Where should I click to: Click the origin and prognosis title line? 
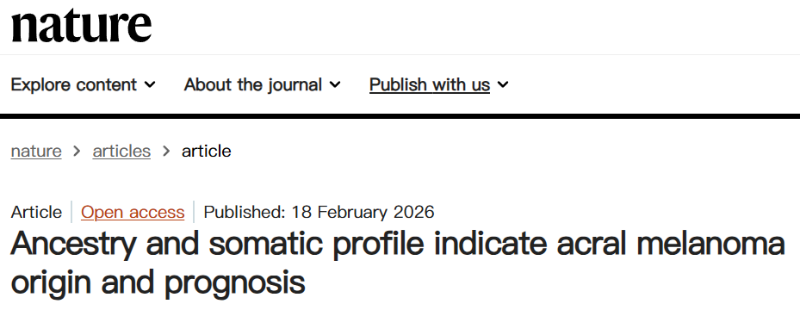click(x=158, y=282)
